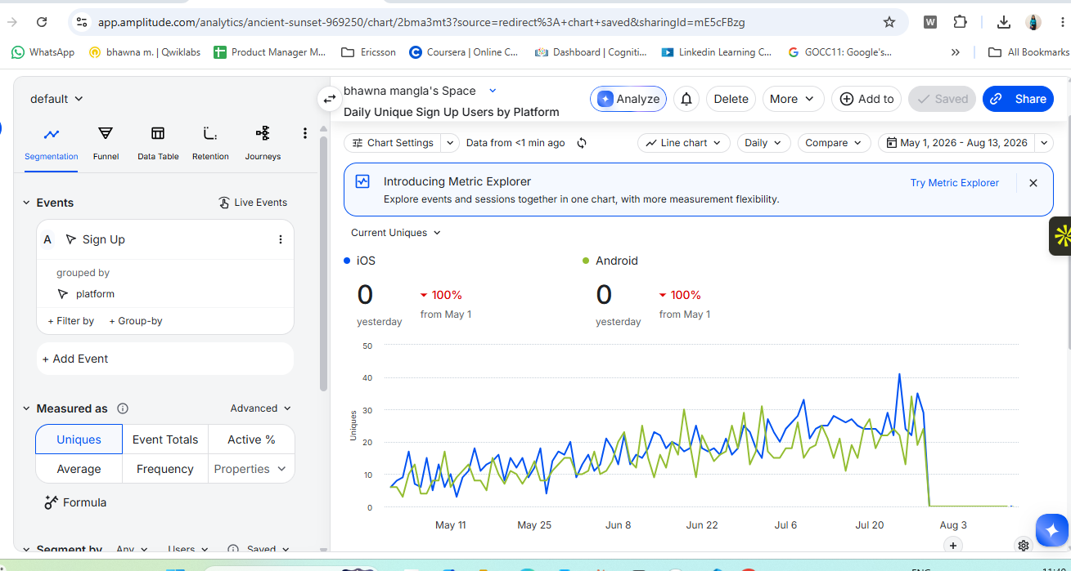Screen dimensions: 1071x571
Task: Select the Average measure
Action: coord(79,469)
